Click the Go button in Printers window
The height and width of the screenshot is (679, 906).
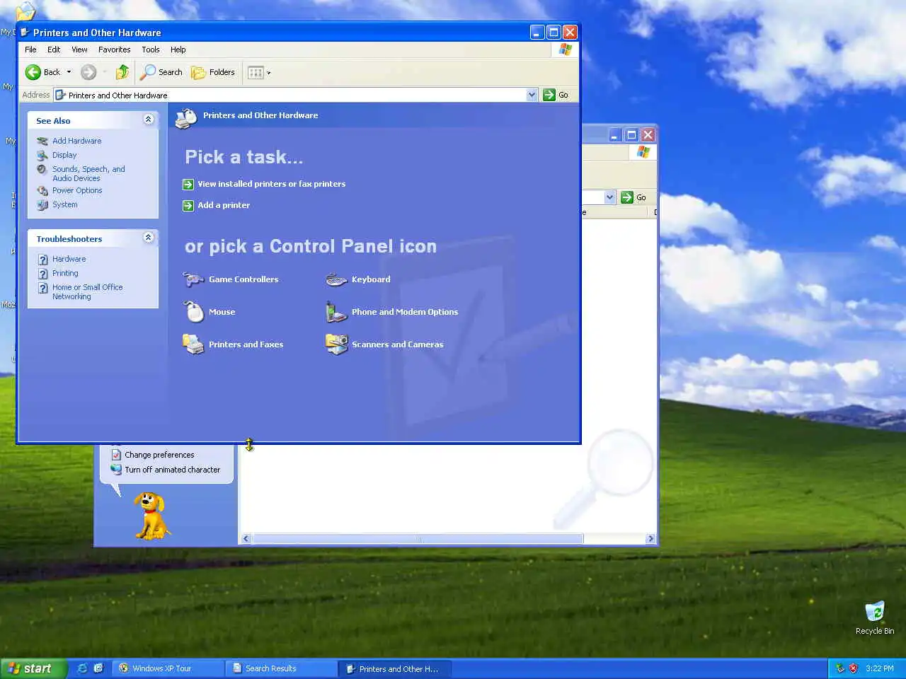556,95
